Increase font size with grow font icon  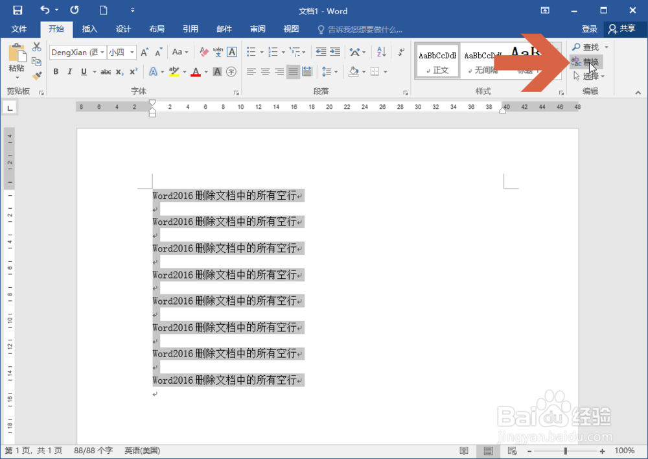[145, 52]
